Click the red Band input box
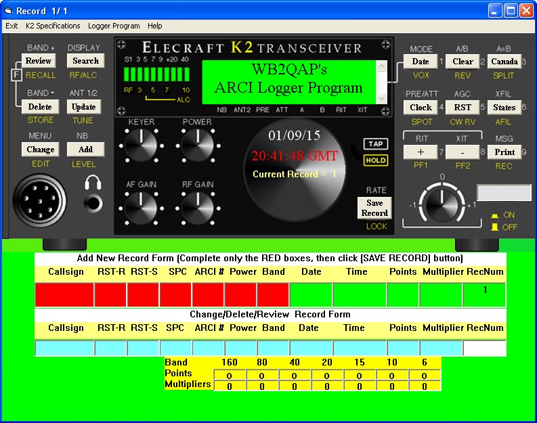 click(x=273, y=294)
